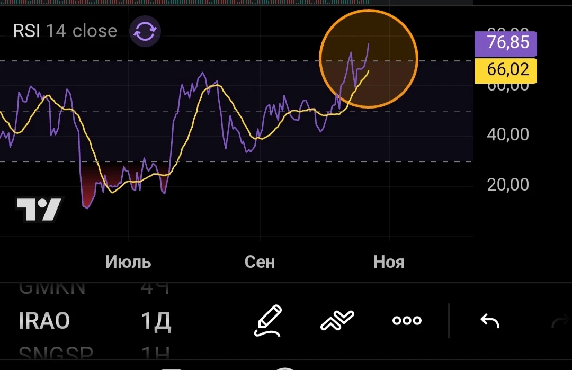The image size is (572, 370).
Task: Select the pencil drawing tool
Action: [268, 320]
